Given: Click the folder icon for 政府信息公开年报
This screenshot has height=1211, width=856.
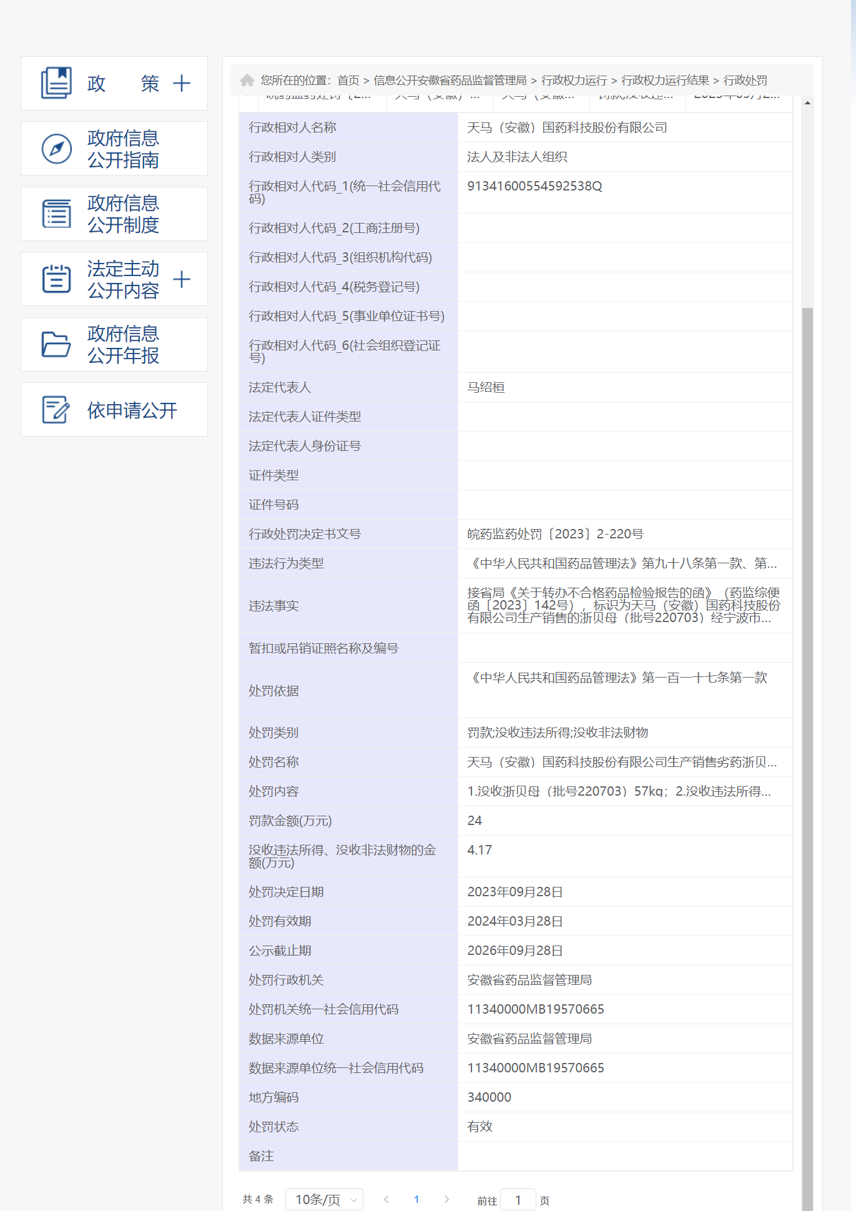Looking at the screenshot, I should coord(56,344).
